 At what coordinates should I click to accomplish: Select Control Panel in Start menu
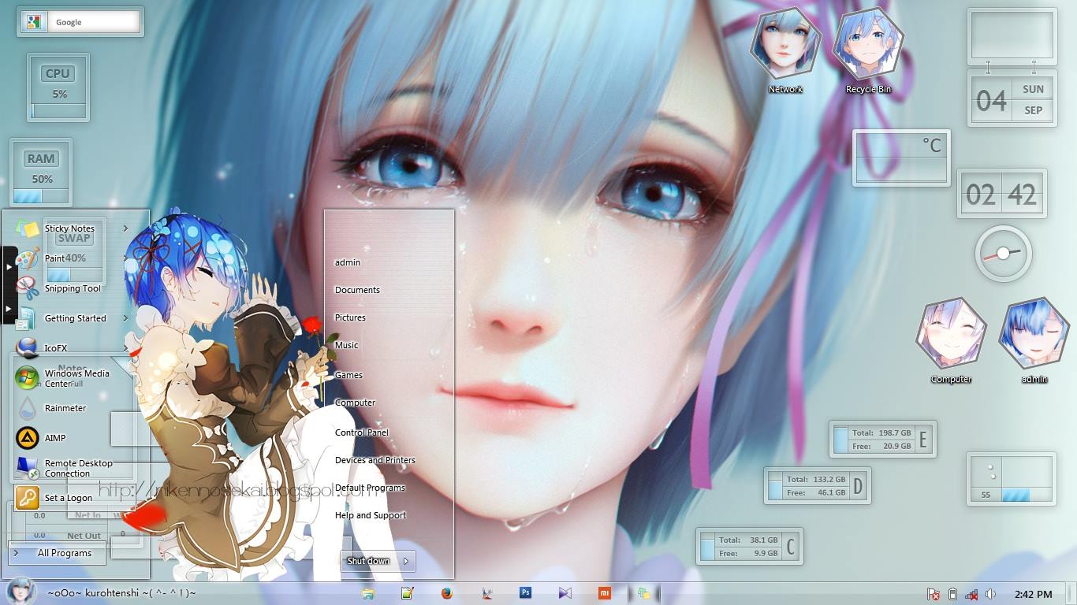point(361,432)
